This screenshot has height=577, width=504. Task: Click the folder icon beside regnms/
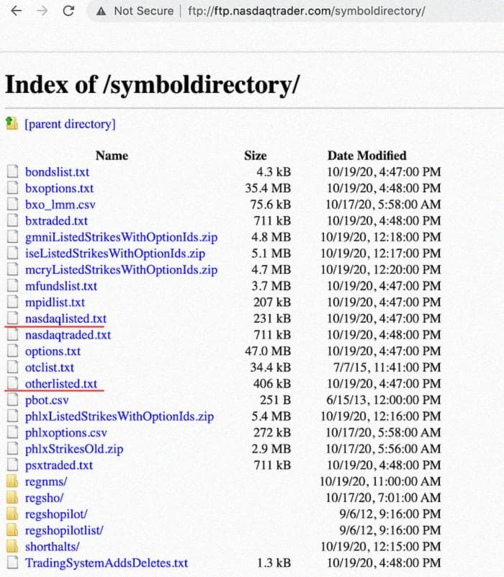(12, 481)
